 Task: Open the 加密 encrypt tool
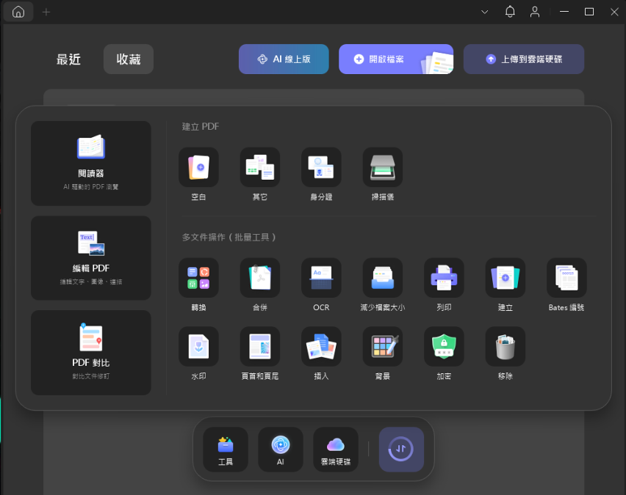pos(444,346)
